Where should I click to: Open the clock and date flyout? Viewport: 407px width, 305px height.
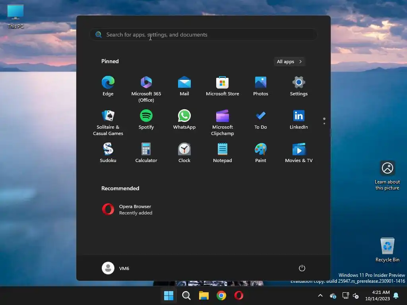coord(378,295)
